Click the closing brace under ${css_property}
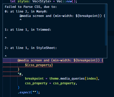Viewport: 114px width, 97px height. click(18, 69)
